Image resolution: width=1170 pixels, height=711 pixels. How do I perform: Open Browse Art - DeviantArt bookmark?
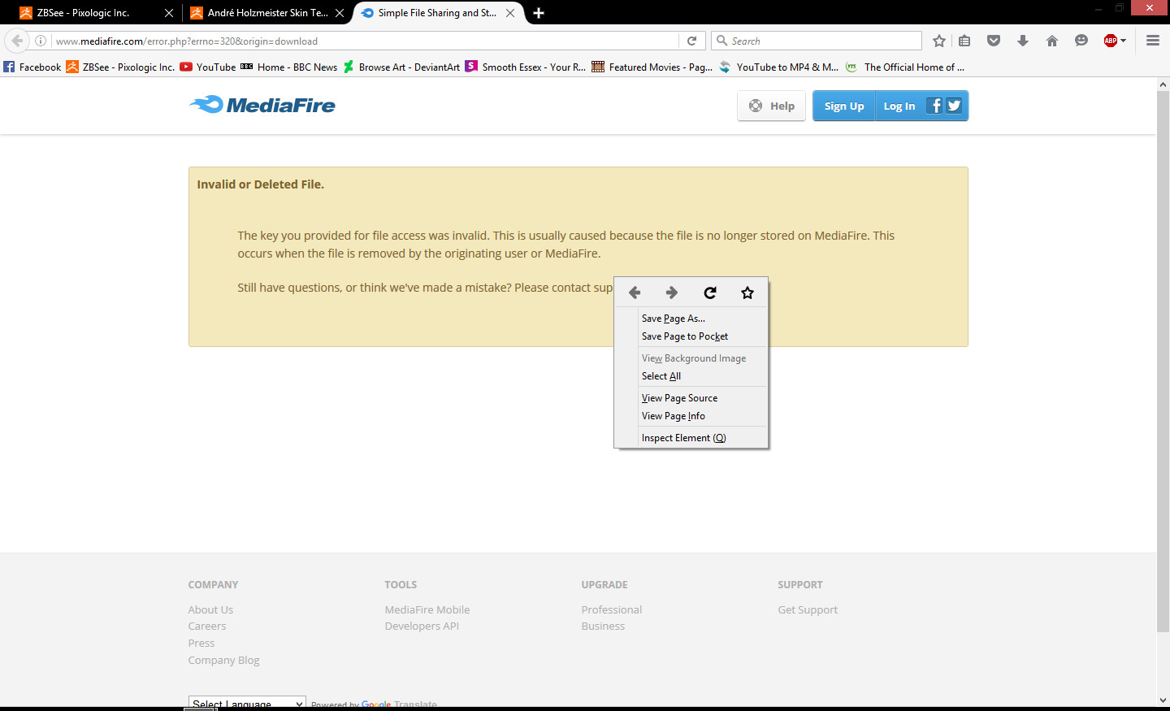[401, 67]
